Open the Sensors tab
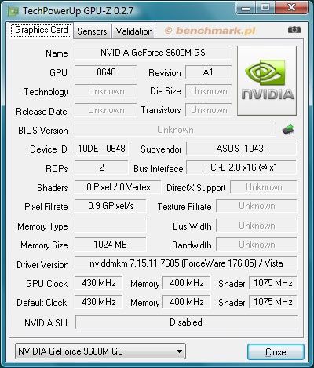Screen dimensions: 314x368 click(x=92, y=31)
